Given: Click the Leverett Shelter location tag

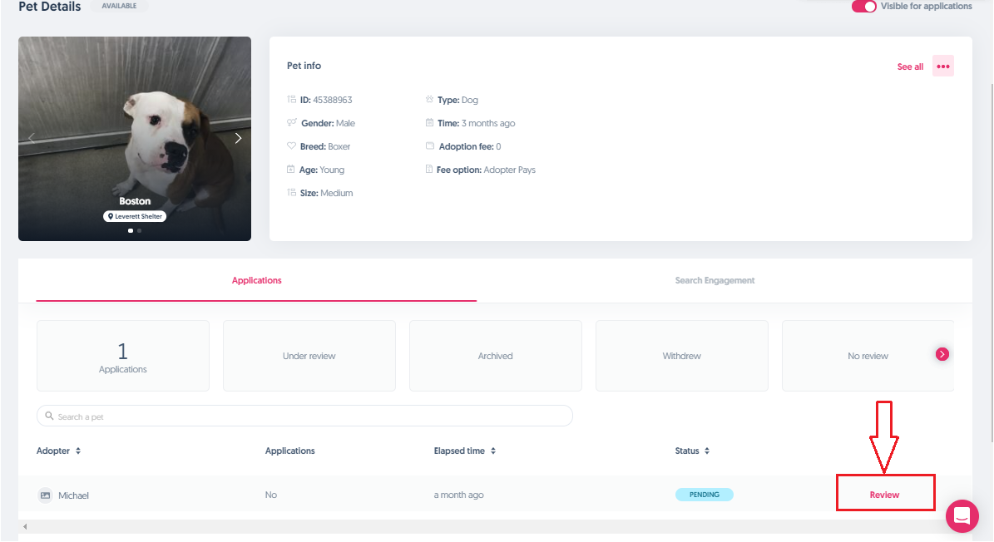Looking at the screenshot, I should tap(135, 216).
